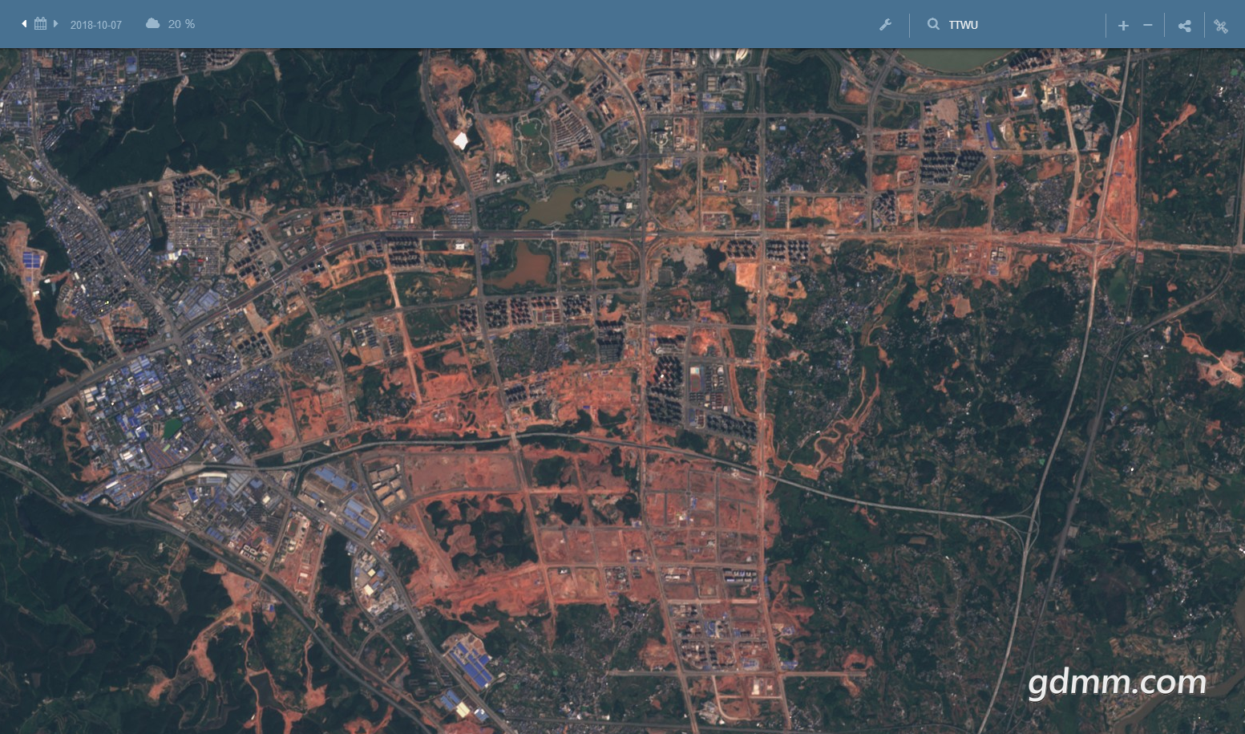Adjust the 20 % cloud cover value
Screen dimensions: 1245x734
[181, 25]
